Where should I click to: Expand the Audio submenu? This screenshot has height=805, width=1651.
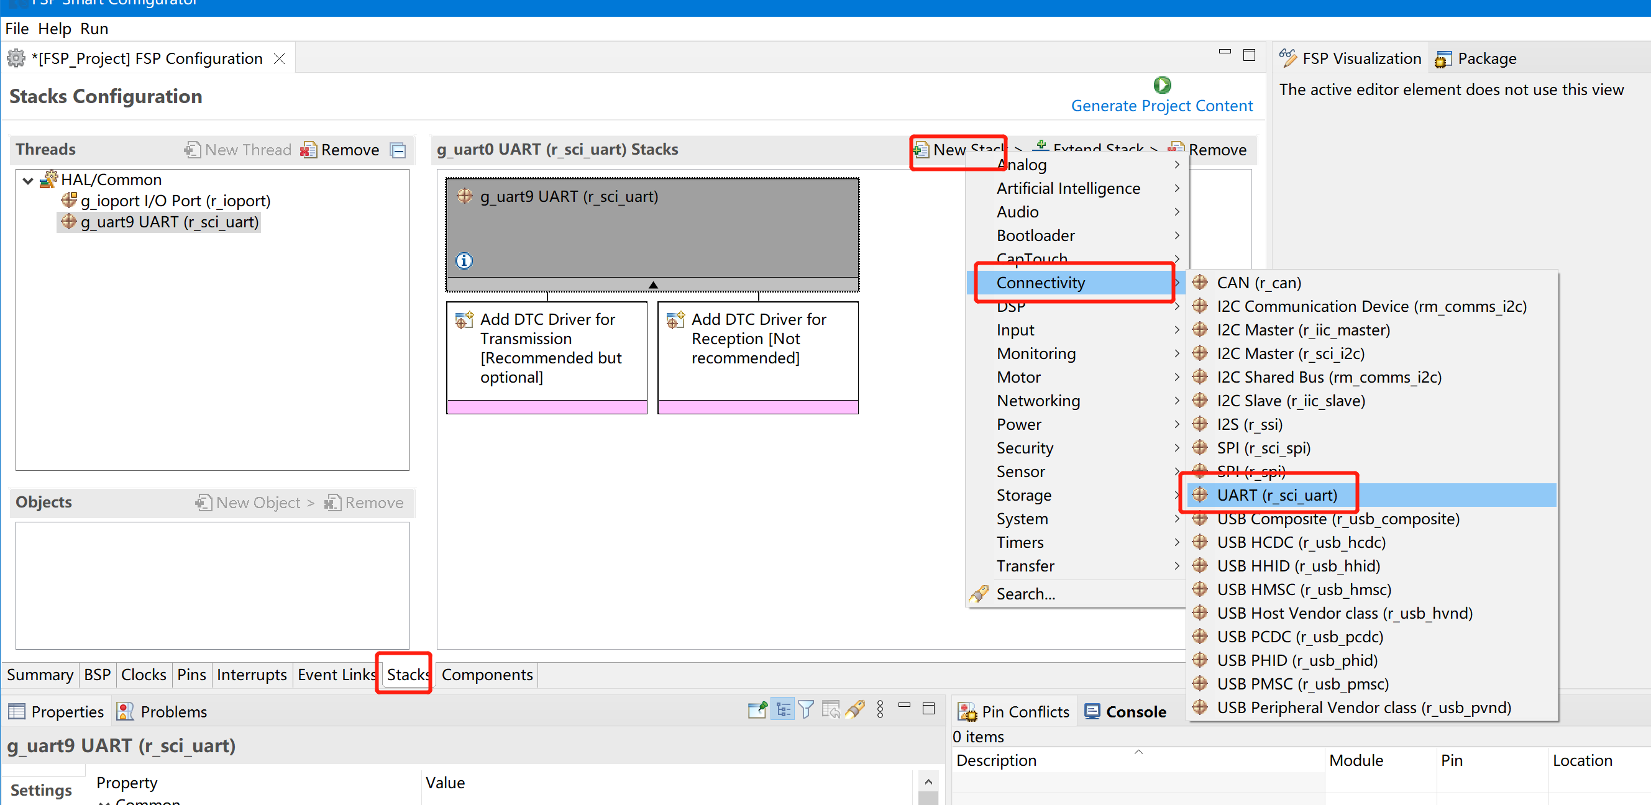[x=1077, y=212]
